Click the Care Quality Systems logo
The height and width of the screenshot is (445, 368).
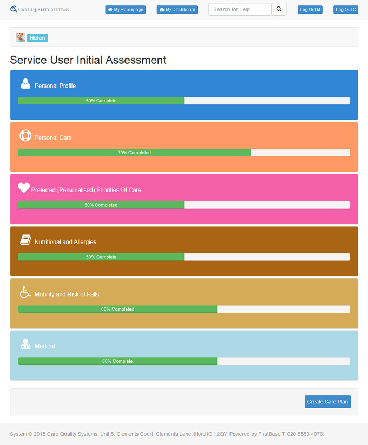40,9
